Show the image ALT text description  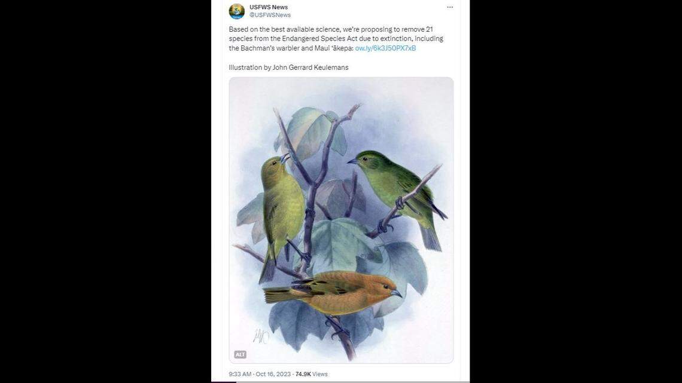(x=239, y=354)
